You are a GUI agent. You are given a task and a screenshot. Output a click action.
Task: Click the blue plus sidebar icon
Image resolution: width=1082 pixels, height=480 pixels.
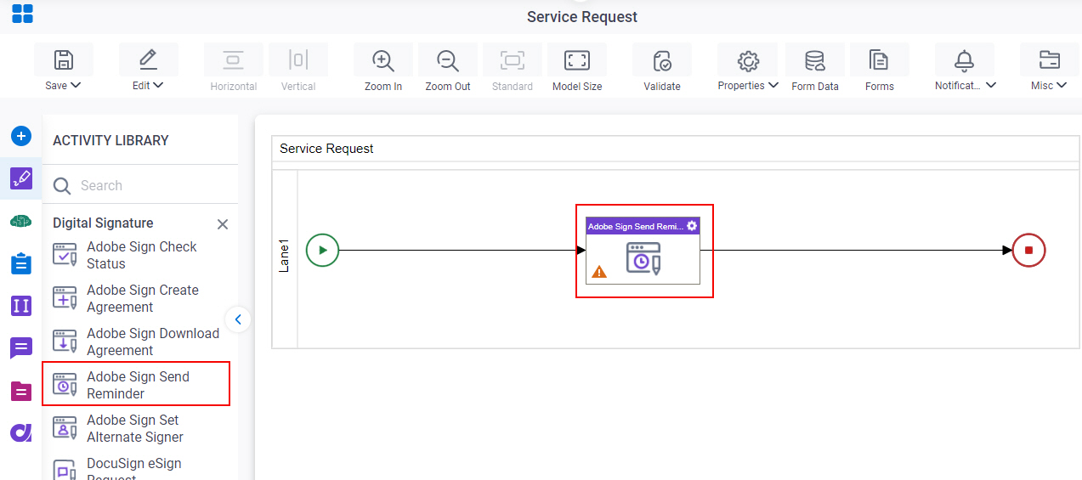click(x=21, y=136)
